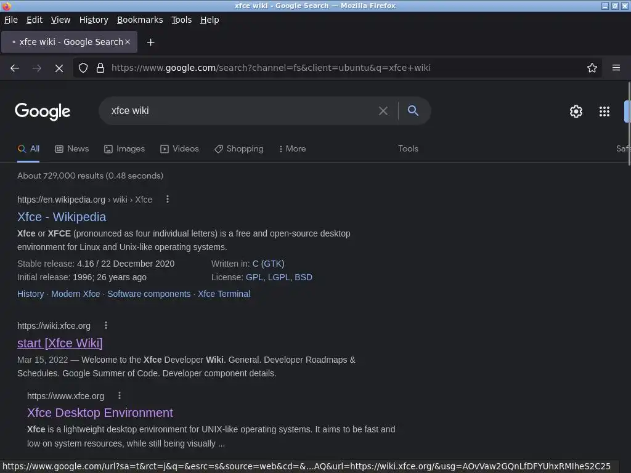Open the Help menu
631x473 pixels.
[210, 20]
